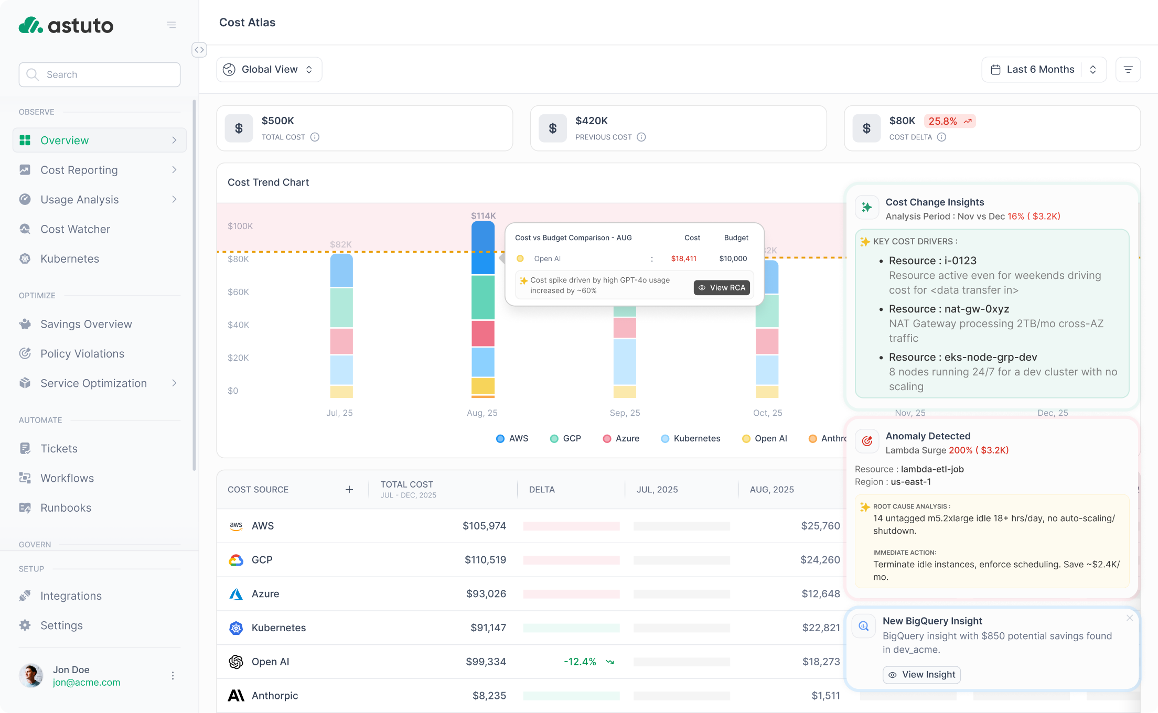The image size is (1158, 713).
Task: Close the New BigQuery Insight notification
Action: coord(1129,618)
